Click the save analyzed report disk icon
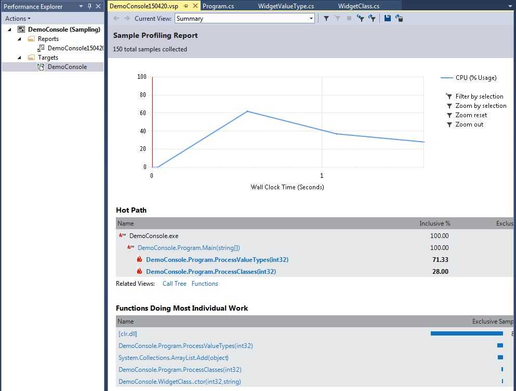The image size is (516, 391). [388, 18]
